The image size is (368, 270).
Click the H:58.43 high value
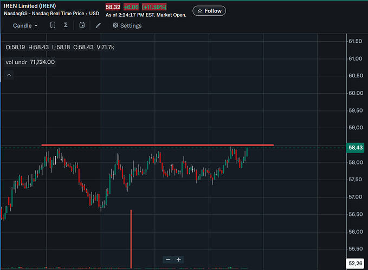pos(38,47)
